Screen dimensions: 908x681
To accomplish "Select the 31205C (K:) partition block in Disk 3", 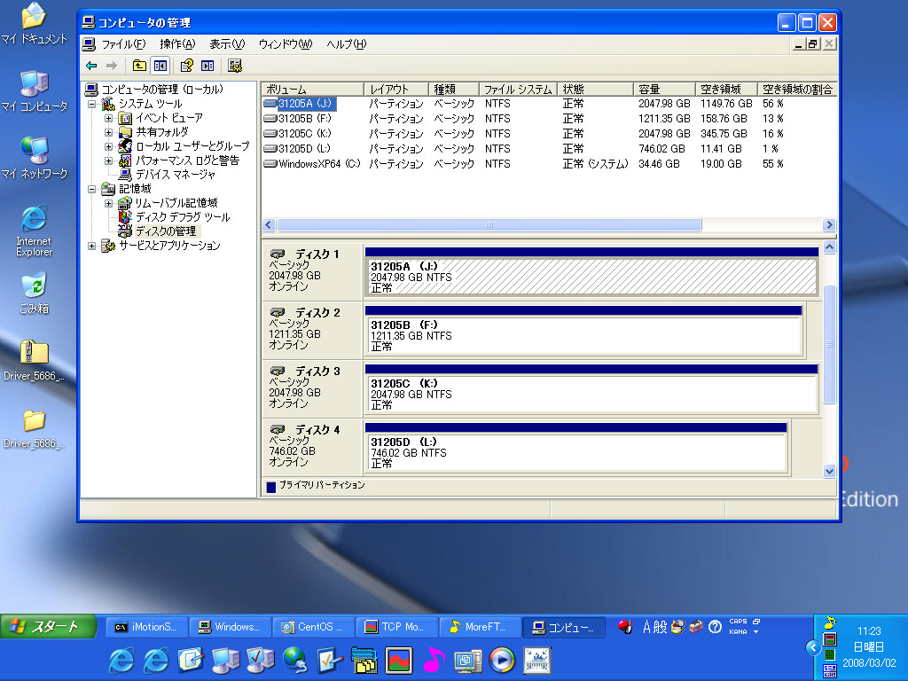I will (x=591, y=394).
